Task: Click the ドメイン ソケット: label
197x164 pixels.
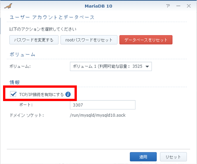Action: point(27,115)
